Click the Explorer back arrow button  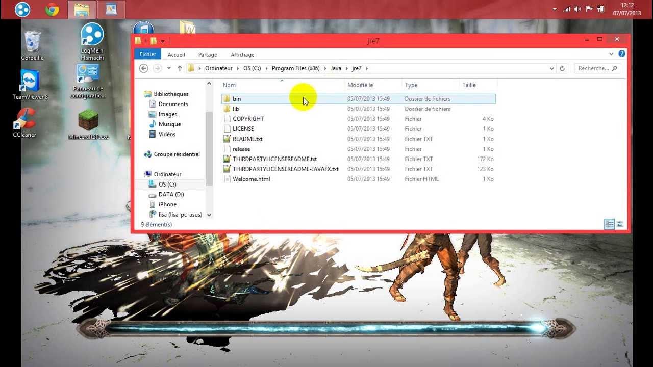pyautogui.click(x=144, y=68)
